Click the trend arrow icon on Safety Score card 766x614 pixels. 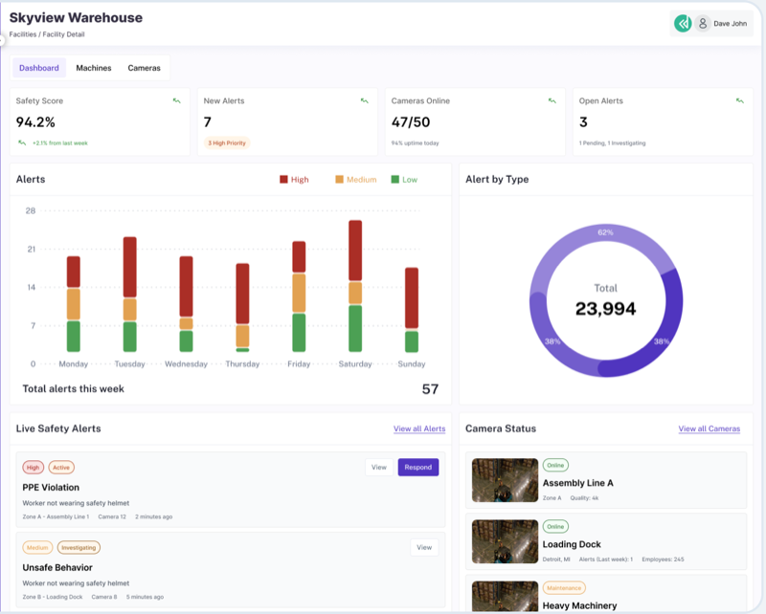click(x=175, y=100)
